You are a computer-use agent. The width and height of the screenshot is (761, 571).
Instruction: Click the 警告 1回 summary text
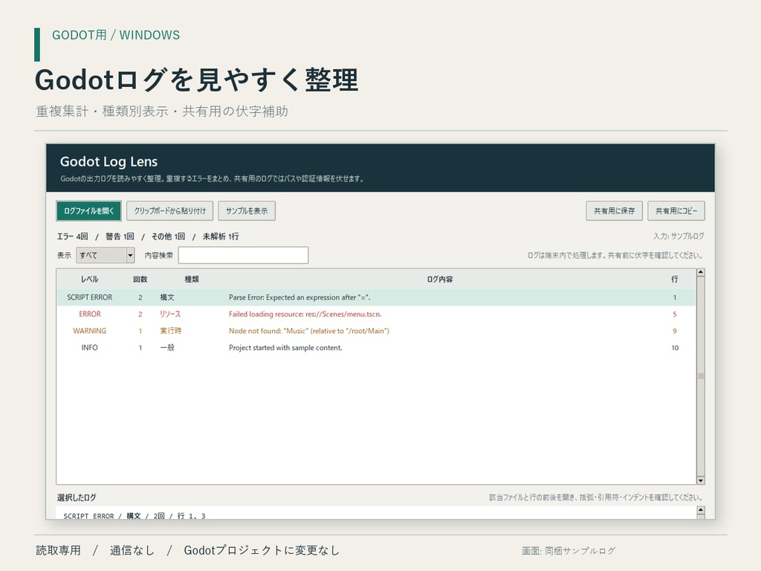click(120, 236)
